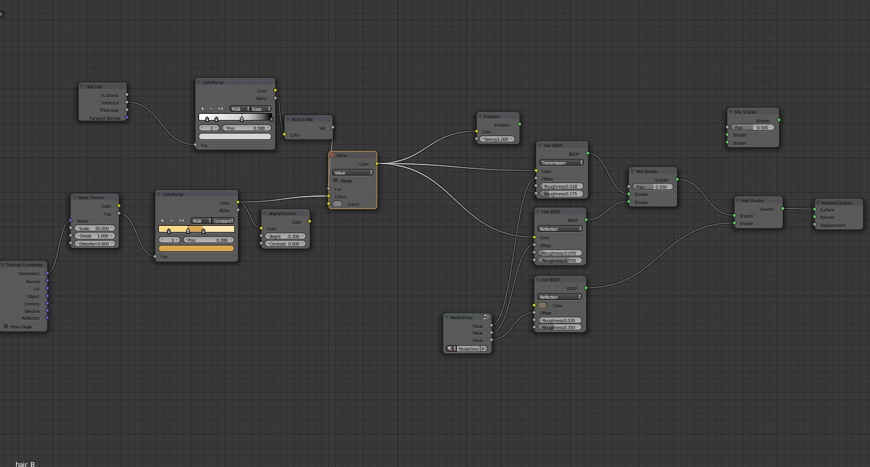This screenshot has width=870, height=467.
Task: Click the Generated output socket of Texture Coordinate
Action: coord(47,273)
